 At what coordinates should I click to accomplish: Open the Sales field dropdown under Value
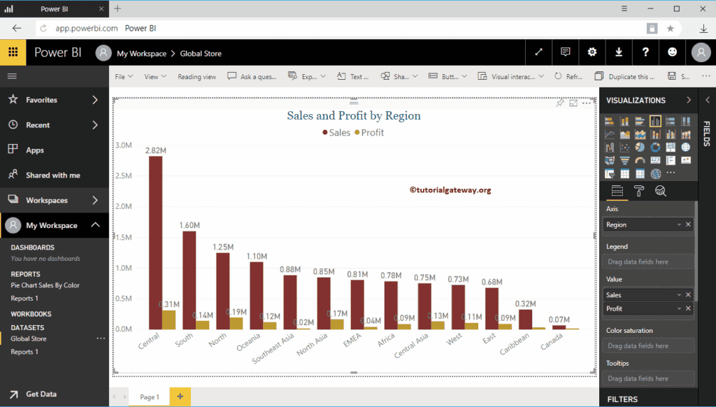(679, 294)
